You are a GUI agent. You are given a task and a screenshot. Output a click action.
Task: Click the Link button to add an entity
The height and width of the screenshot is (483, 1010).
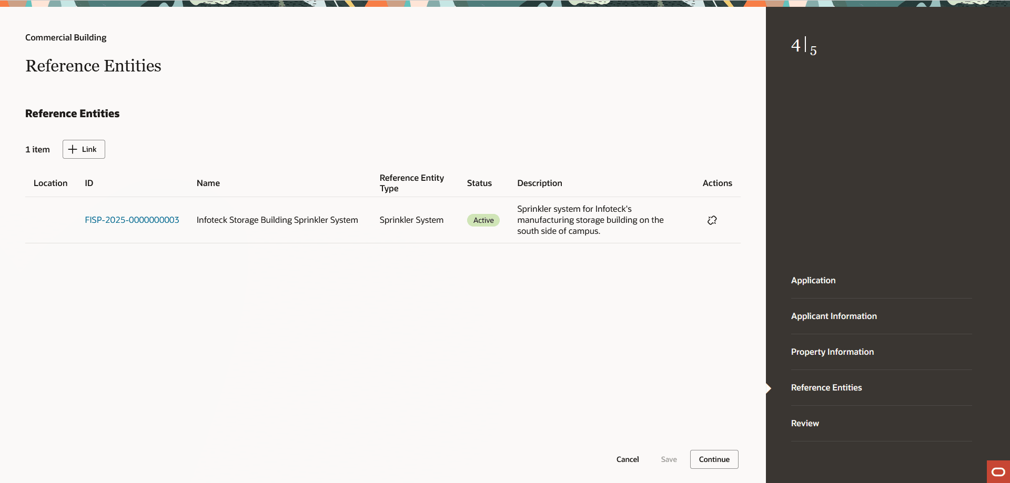83,149
